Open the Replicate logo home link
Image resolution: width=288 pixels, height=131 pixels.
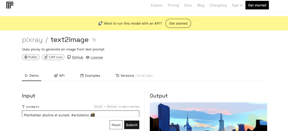pos(10,5)
